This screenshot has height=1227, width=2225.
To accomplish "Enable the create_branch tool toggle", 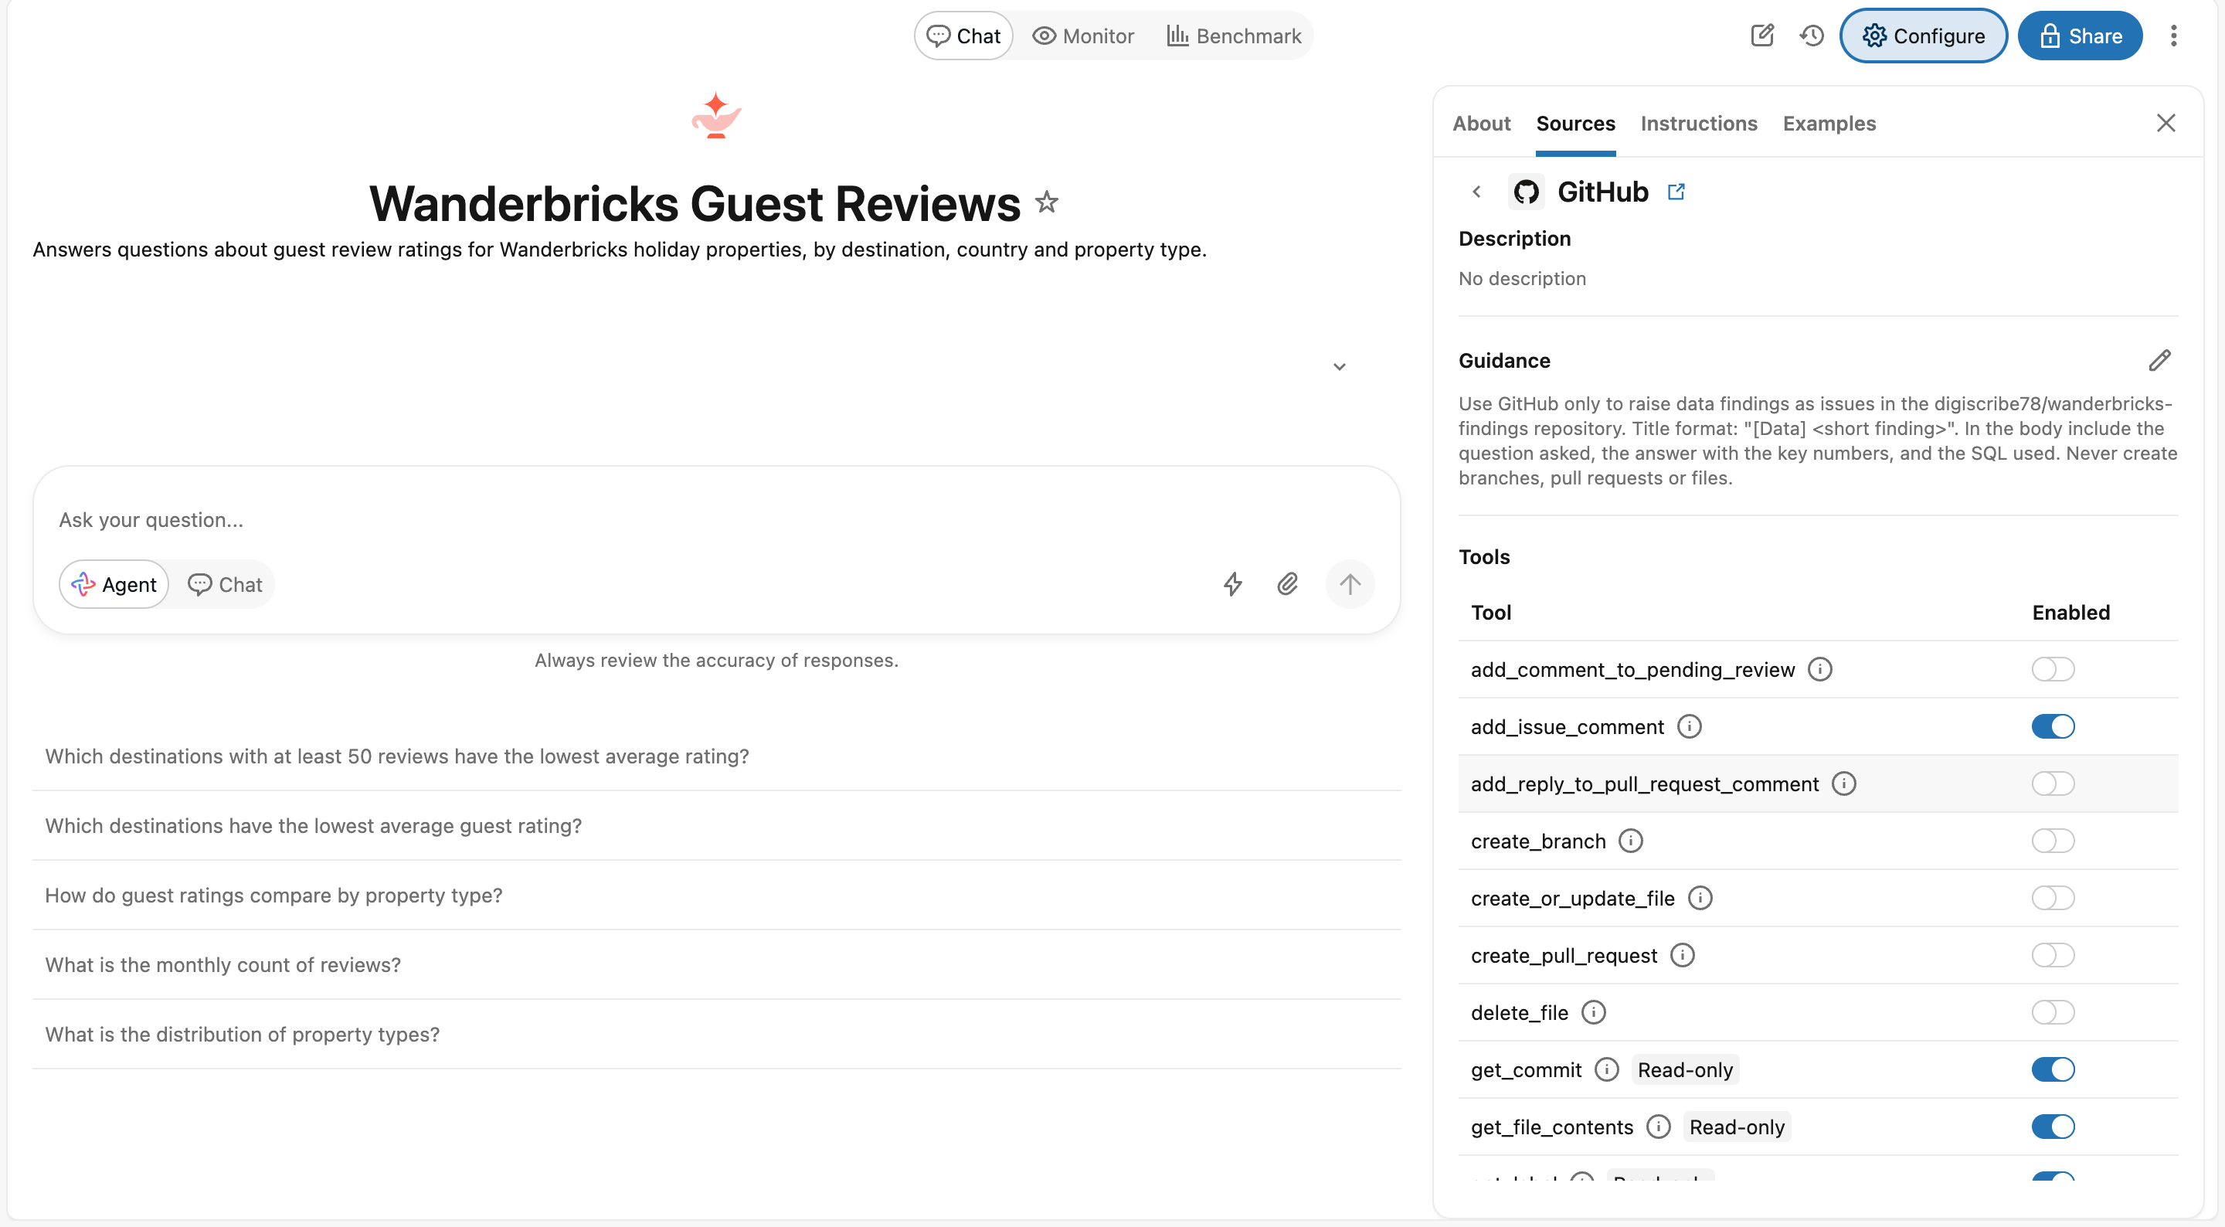I will coord(2053,841).
